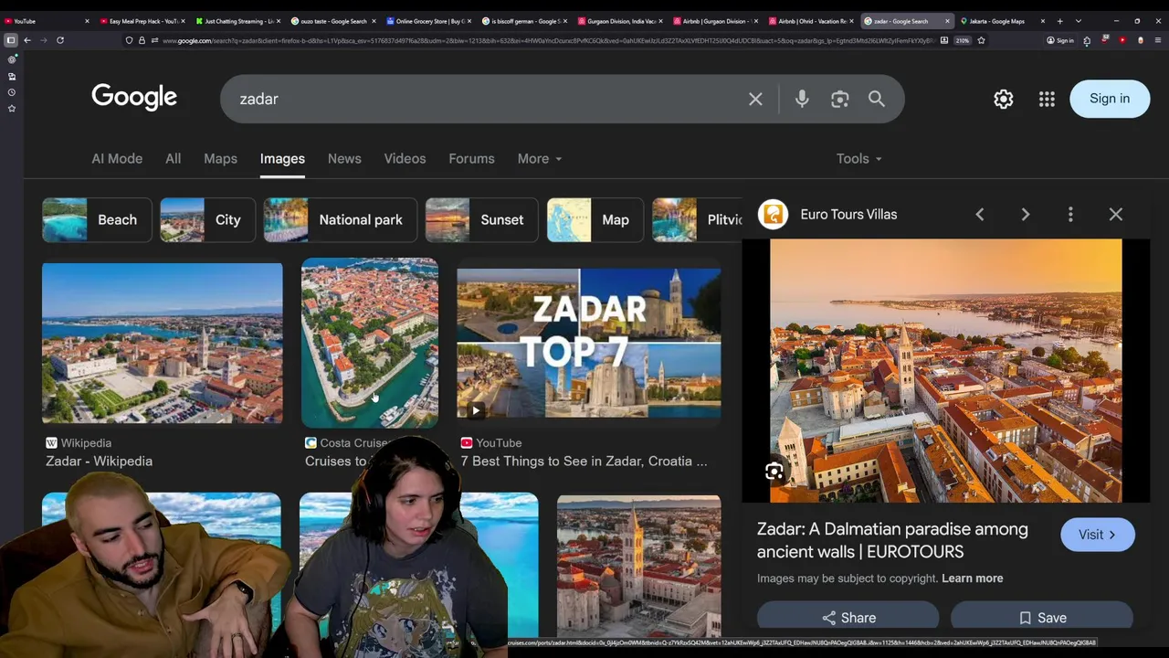Screen dimensions: 1169x658
Task: Click the browser address bar URL
Action: [x=548, y=40]
